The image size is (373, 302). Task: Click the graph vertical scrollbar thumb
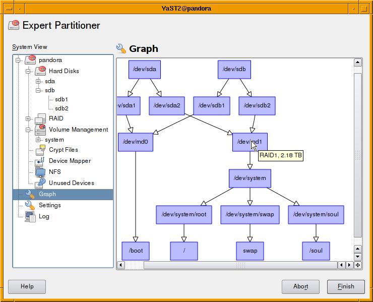(x=358, y=155)
